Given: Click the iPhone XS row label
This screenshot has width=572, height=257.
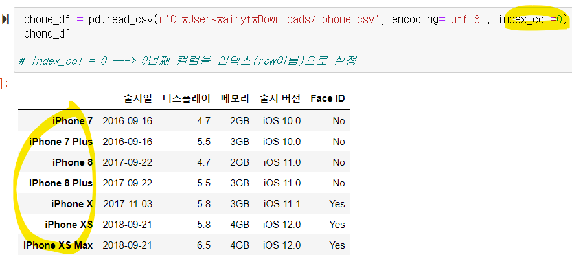Looking at the screenshot, I should point(69,225).
